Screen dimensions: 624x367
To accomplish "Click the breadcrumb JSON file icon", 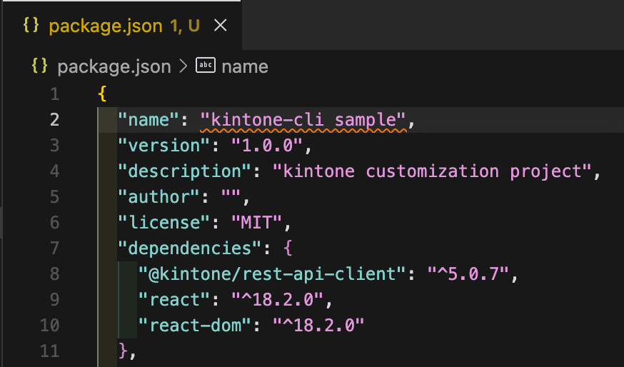I will click(39, 66).
